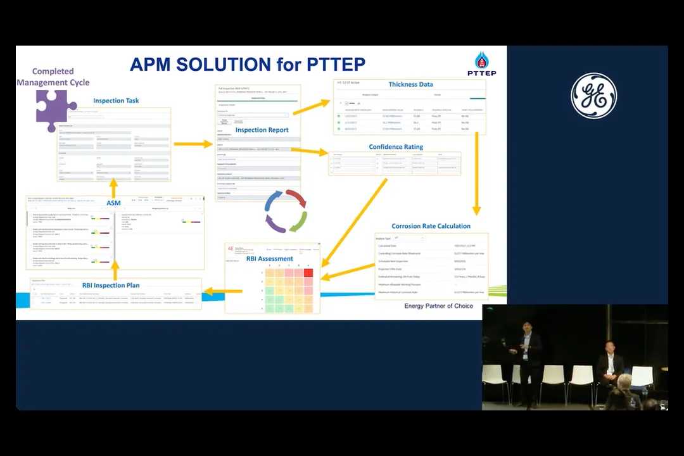Viewport: 684px width, 456px height.
Task: Click the red top-right RBI matrix cell
Action: (308, 273)
